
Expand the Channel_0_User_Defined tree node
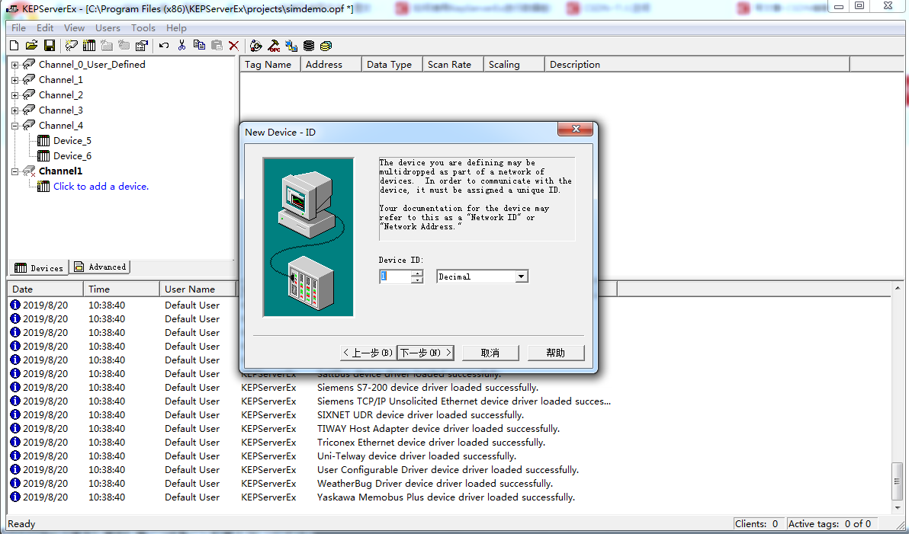pos(15,65)
